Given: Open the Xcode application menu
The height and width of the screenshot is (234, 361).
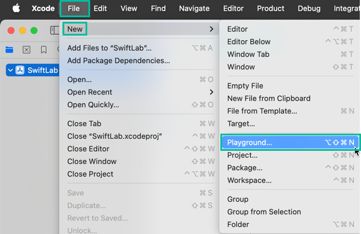Looking at the screenshot, I should click(43, 9).
